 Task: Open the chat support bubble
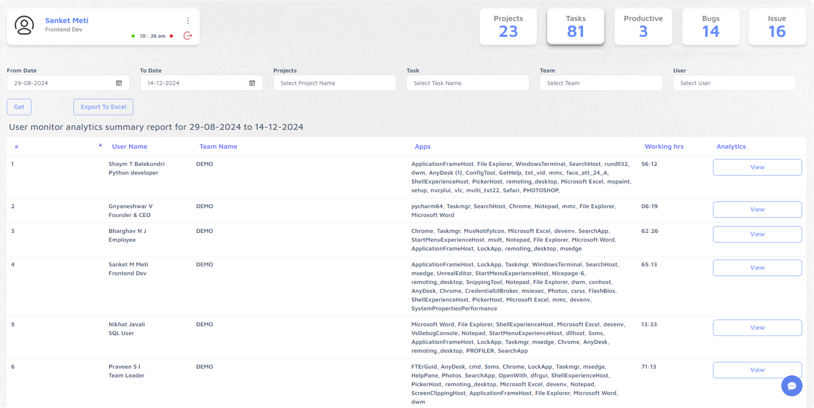coord(791,386)
